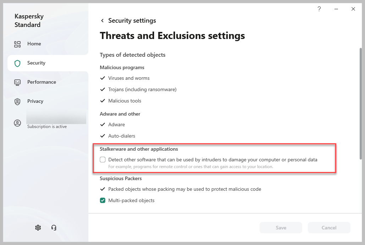The height and width of the screenshot is (245, 365).
Task: Open settings via the gear icon
Action: tap(38, 228)
